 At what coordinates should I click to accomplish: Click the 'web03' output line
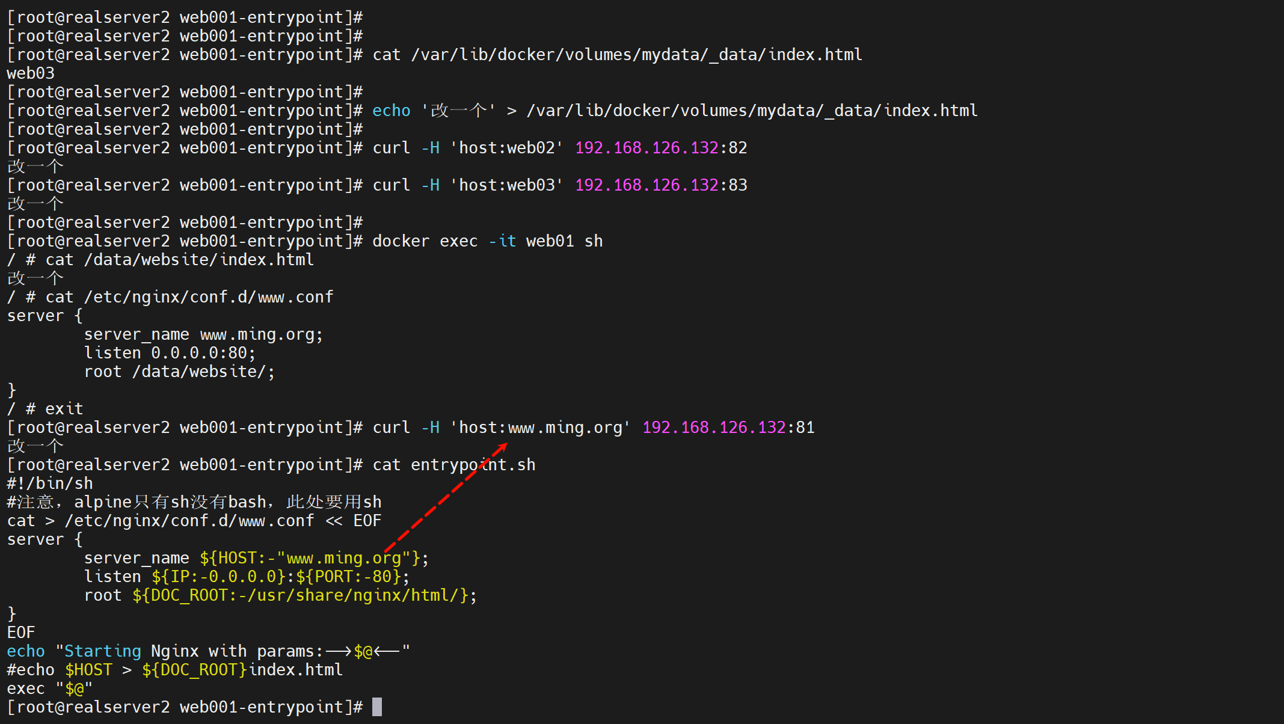31,73
